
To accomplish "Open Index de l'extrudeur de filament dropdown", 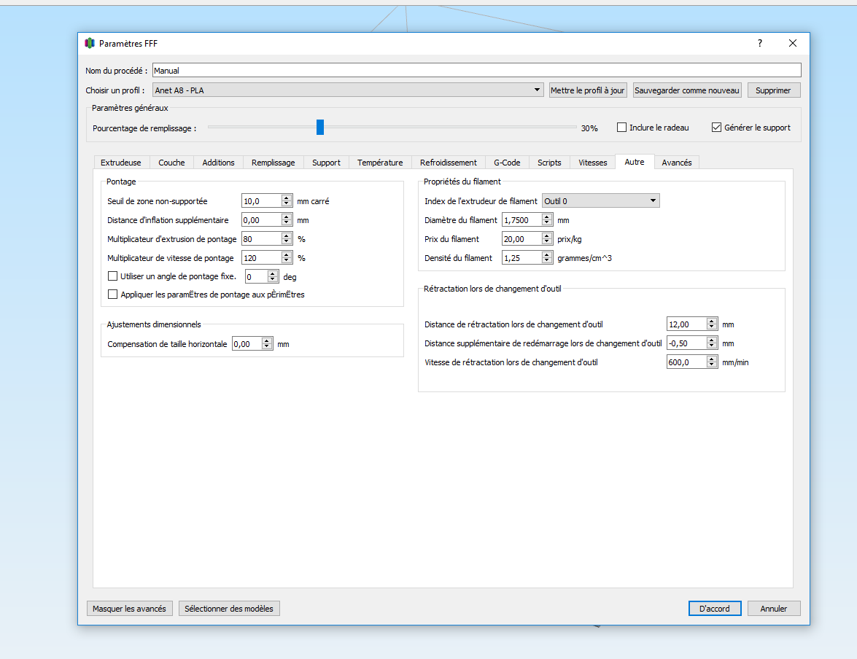I will 601,200.
